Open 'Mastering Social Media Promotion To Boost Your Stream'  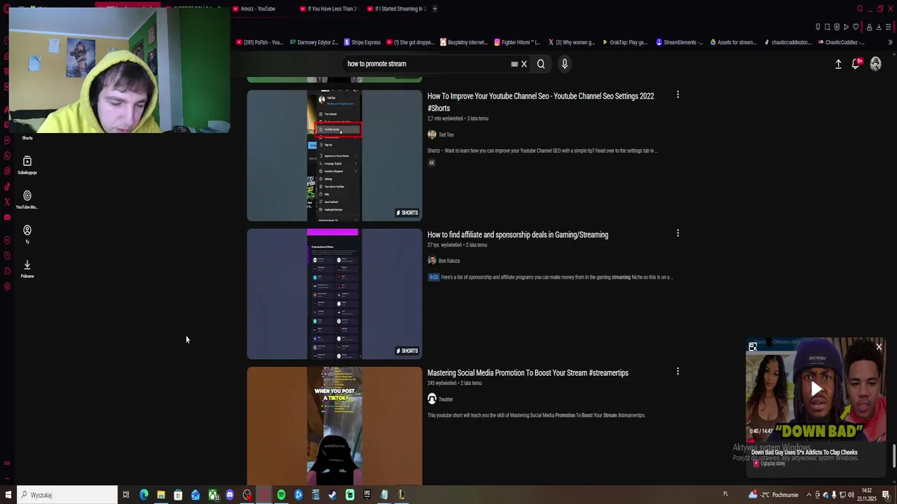(528, 373)
